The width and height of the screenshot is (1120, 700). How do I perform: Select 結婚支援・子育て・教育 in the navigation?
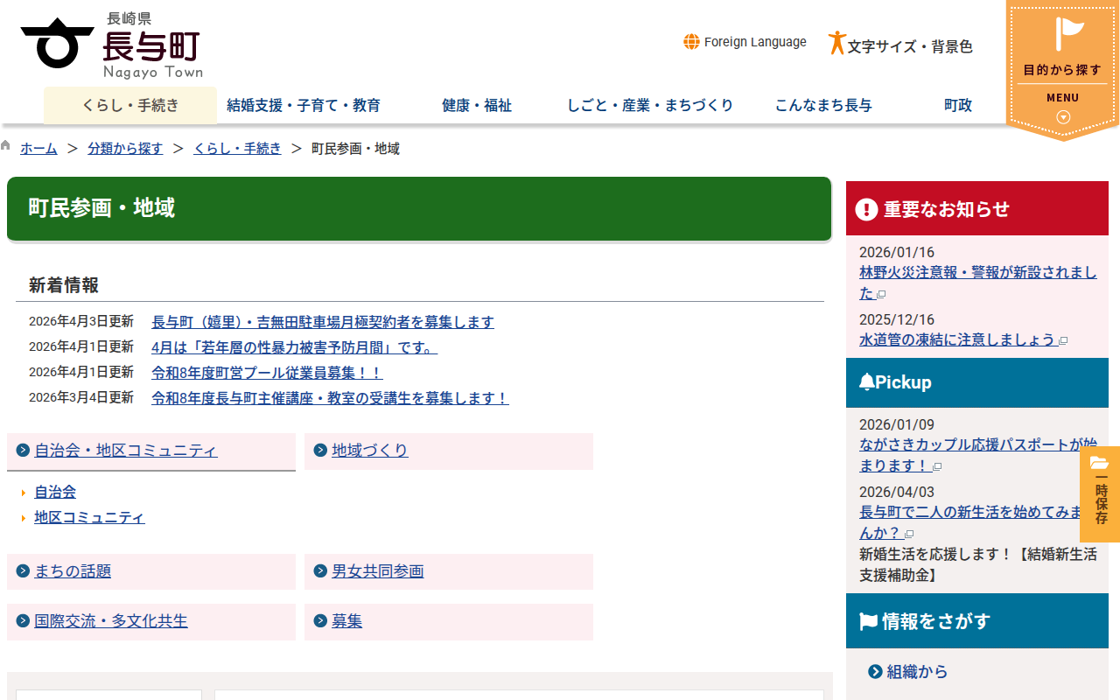(302, 105)
